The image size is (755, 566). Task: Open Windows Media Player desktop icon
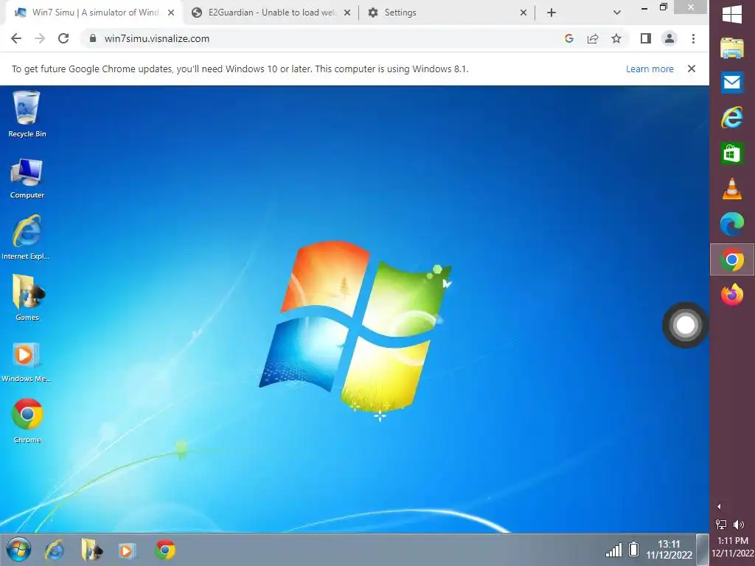click(x=26, y=362)
